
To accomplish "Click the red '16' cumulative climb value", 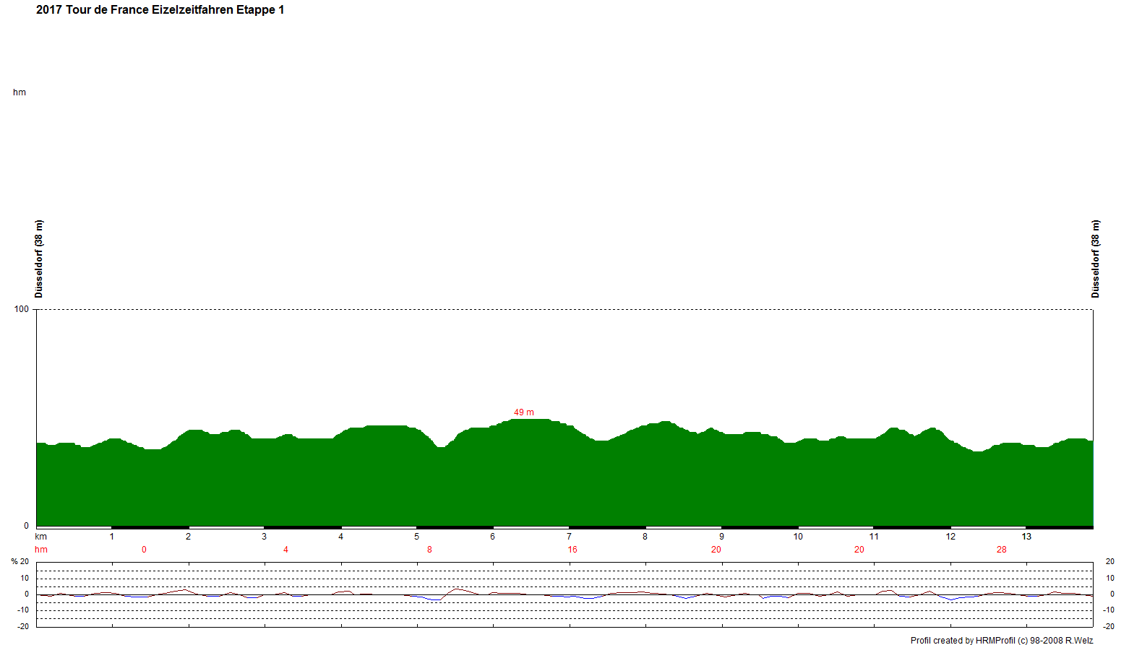I will 572,550.
